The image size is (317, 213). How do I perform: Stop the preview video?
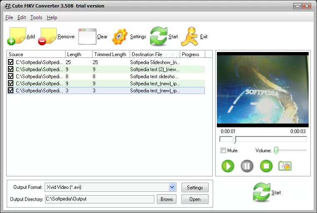click(x=266, y=166)
